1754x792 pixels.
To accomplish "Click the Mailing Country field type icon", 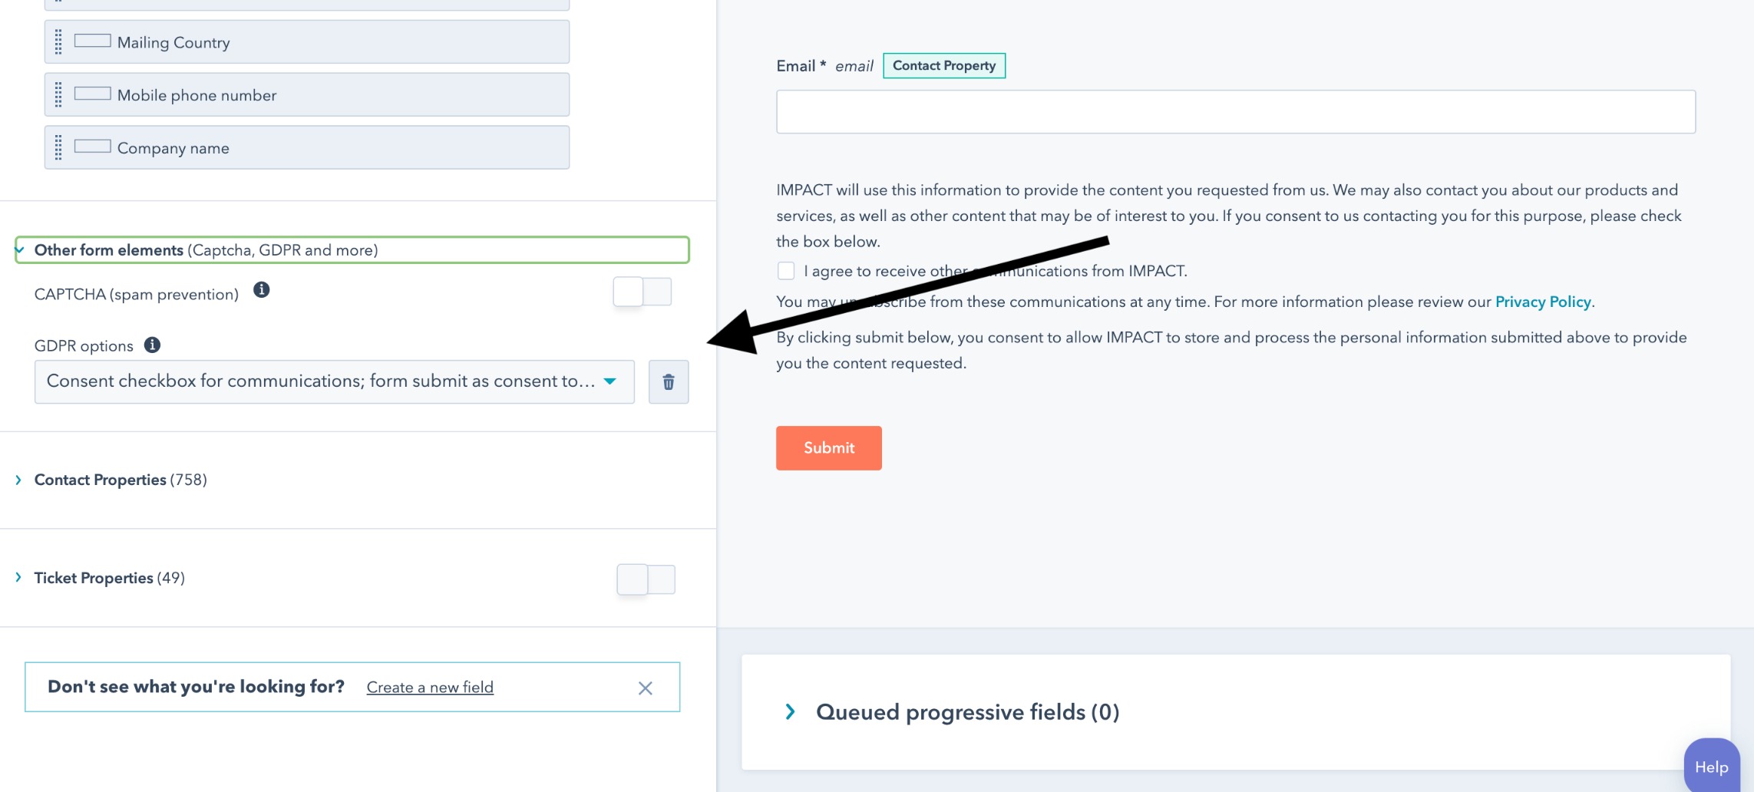I will (x=92, y=41).
